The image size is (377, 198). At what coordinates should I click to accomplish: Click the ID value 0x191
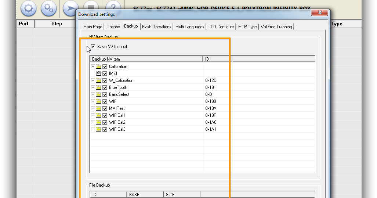pos(210,87)
